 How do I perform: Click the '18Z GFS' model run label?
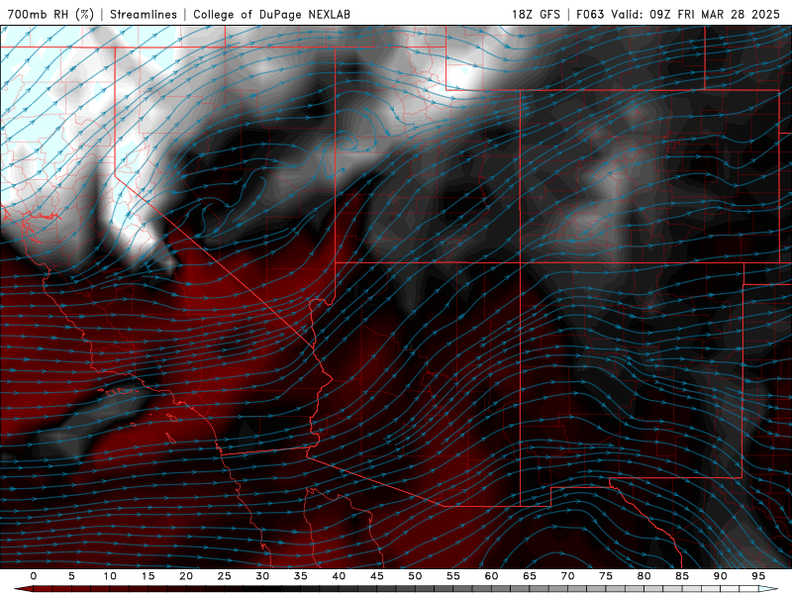[536, 14]
